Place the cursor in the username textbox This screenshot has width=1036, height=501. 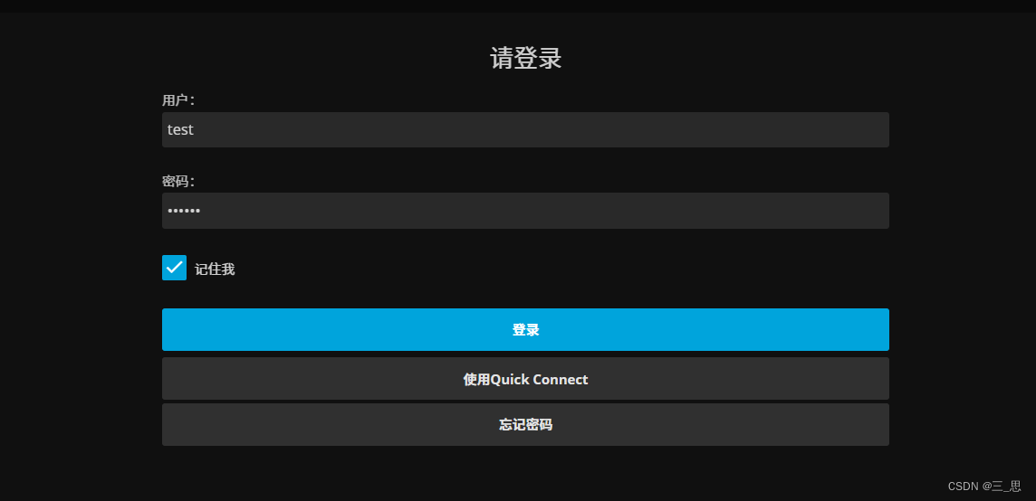pyautogui.click(x=525, y=129)
